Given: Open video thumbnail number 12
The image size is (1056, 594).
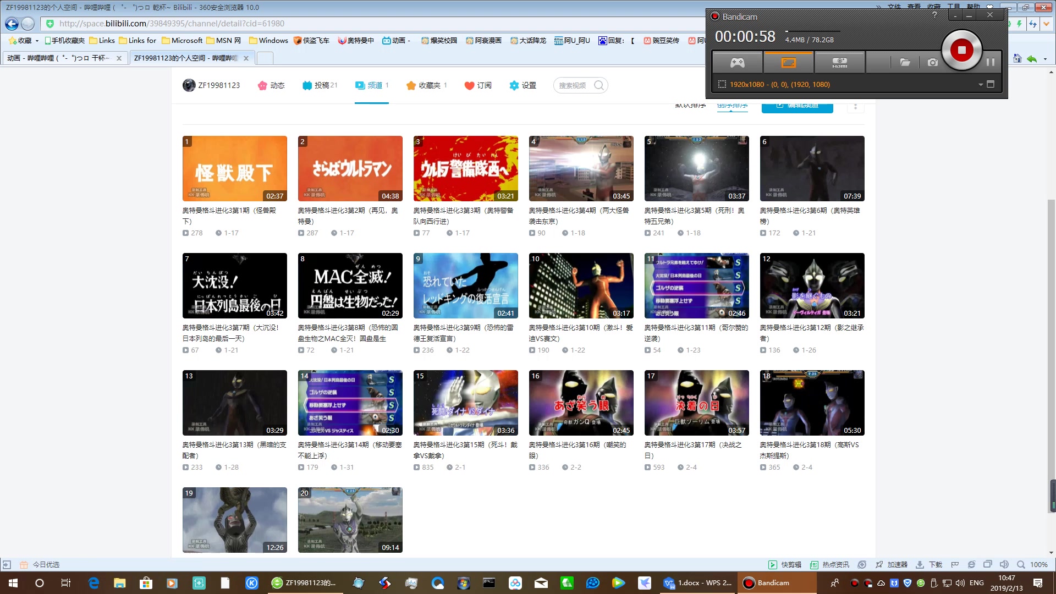Looking at the screenshot, I should pyautogui.click(x=812, y=285).
